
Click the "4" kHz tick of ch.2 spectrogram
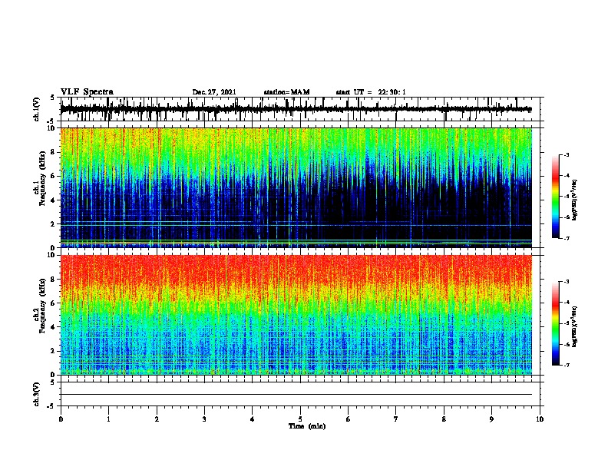point(54,327)
